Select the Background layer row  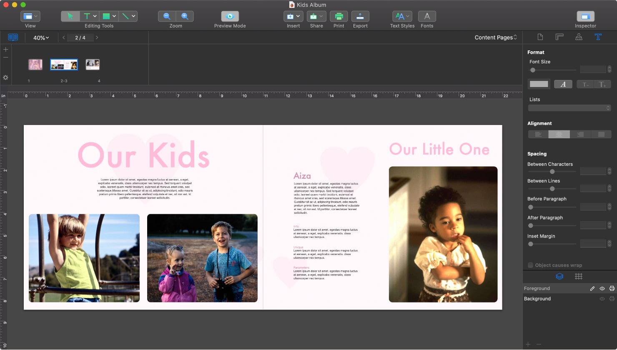[x=569, y=299]
